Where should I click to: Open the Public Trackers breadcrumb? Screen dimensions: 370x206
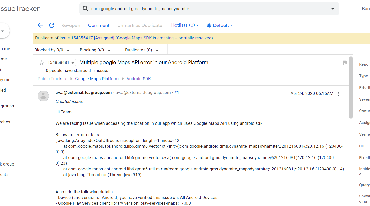point(53,79)
